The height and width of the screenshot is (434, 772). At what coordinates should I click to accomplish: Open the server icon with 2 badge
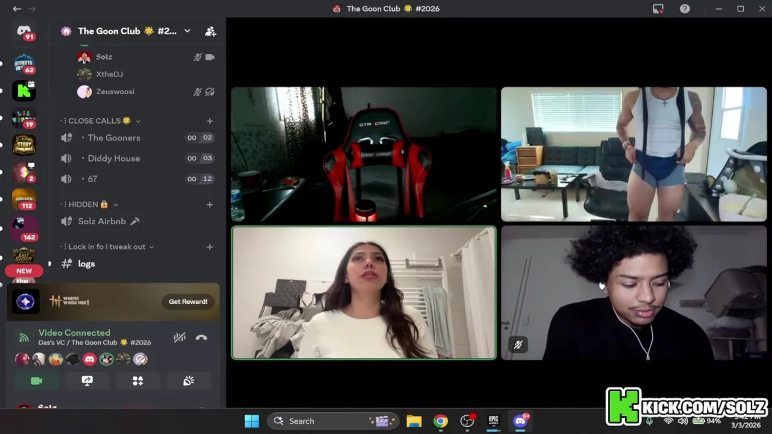click(24, 172)
